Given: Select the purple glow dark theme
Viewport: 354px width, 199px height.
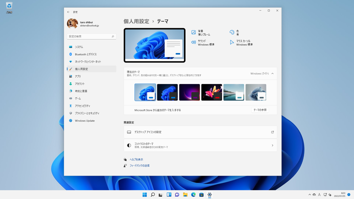Looking at the screenshot, I should click(x=189, y=92).
